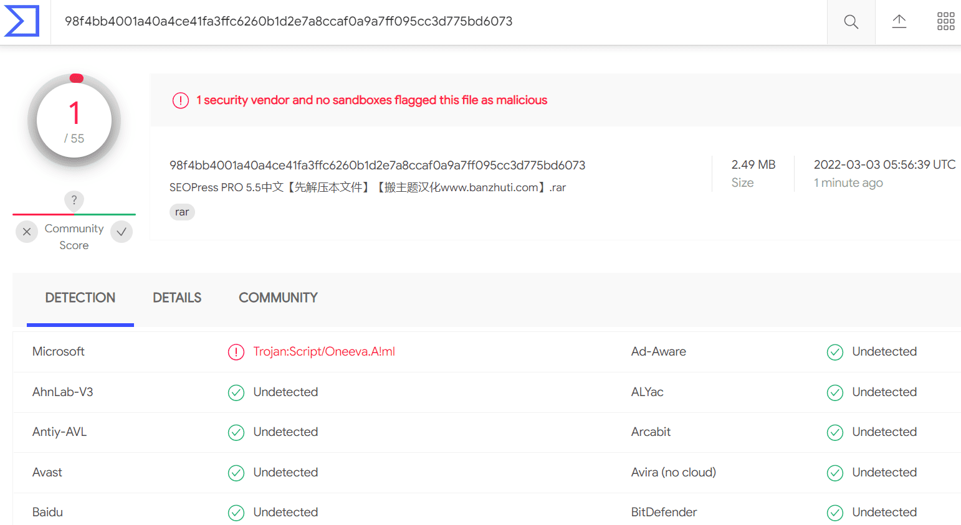Click the ALYac vendor name

tap(648, 392)
